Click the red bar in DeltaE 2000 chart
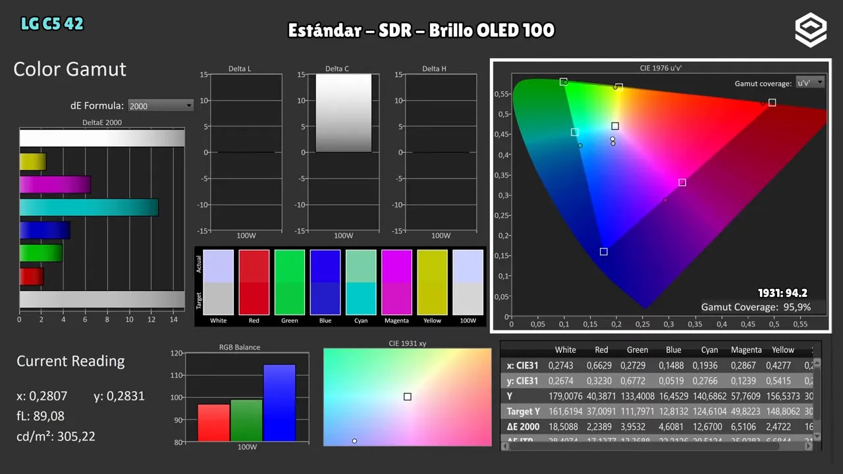The image size is (843, 474). click(32, 276)
